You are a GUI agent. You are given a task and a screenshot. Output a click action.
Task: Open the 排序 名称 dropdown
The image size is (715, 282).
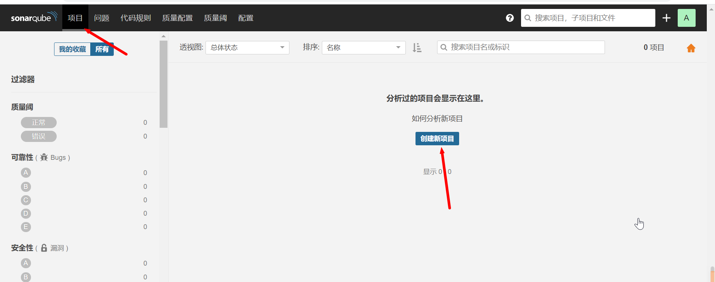[364, 47]
